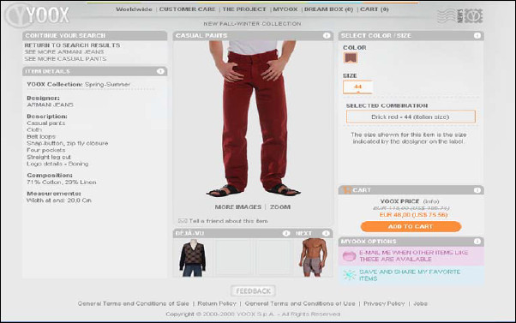Click info icon in Casual Pants header
Screen dimensions: 516x323
(327, 35)
